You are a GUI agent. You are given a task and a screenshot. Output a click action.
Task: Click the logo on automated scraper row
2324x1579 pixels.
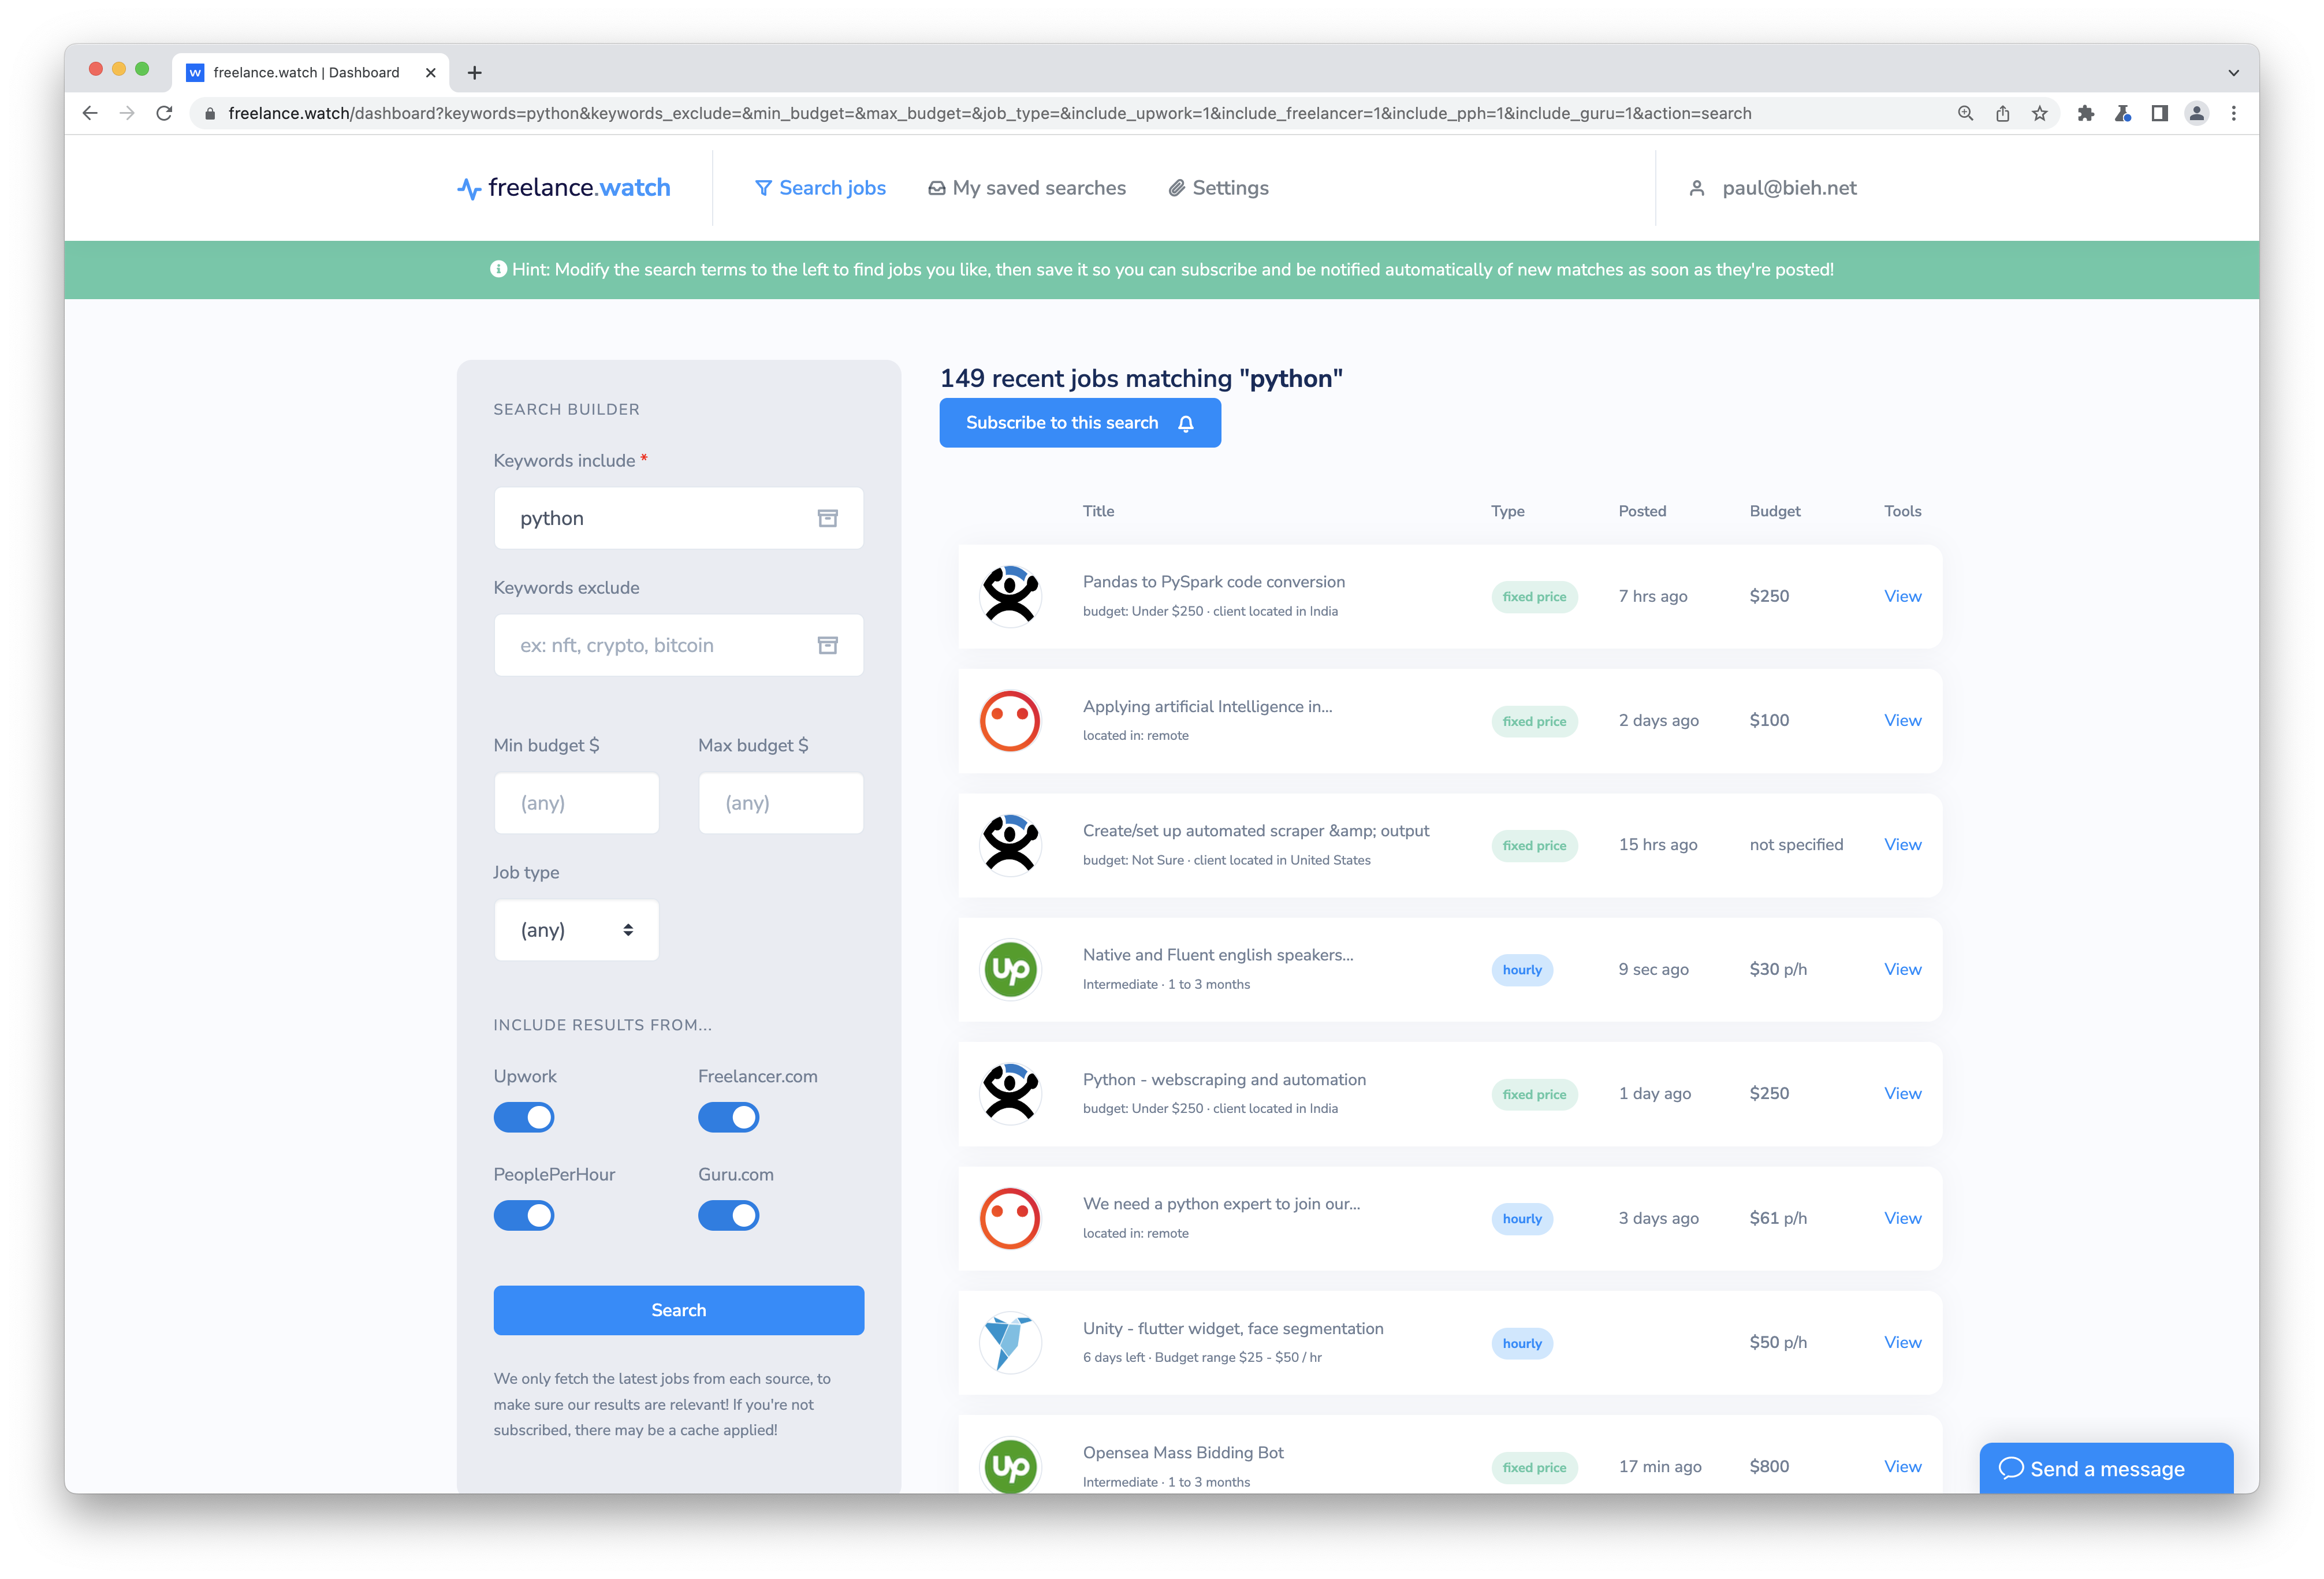pyautogui.click(x=1010, y=845)
